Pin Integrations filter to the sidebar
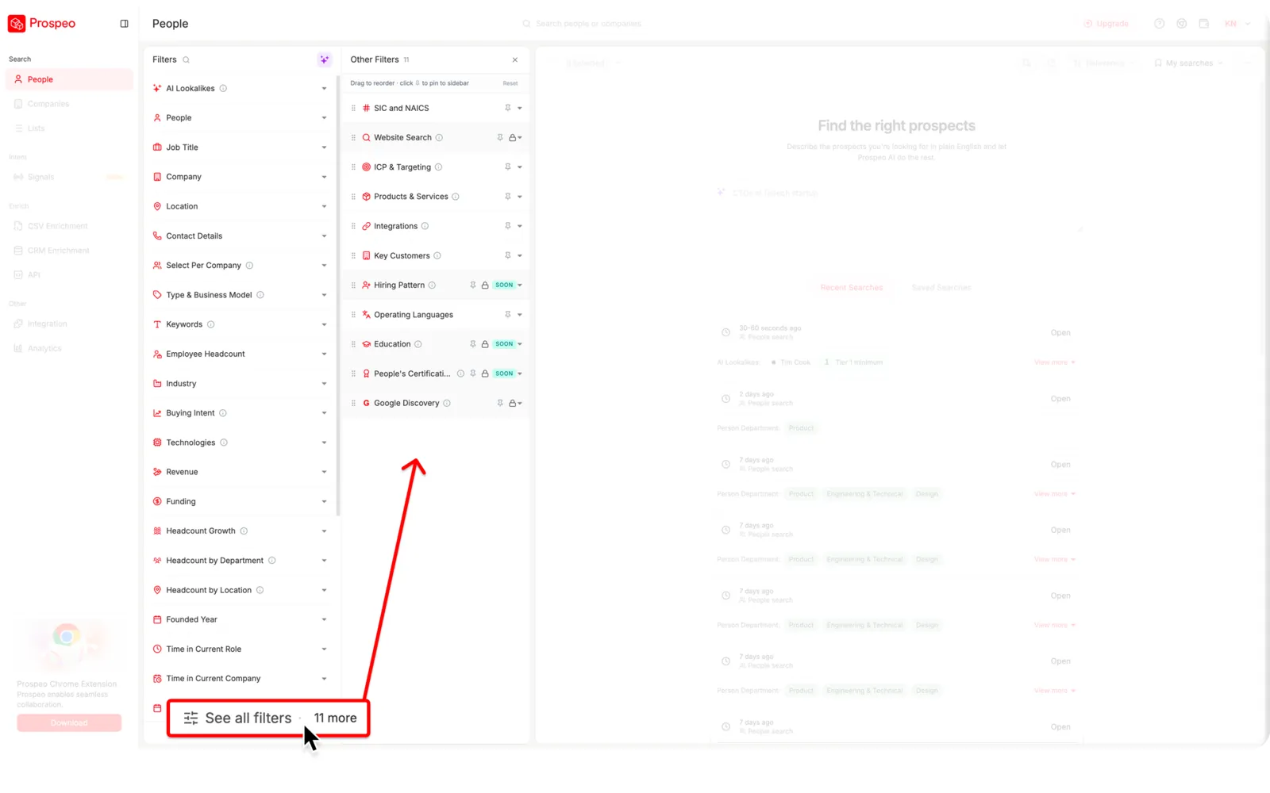This screenshot has height=793, width=1270. pyautogui.click(x=508, y=226)
